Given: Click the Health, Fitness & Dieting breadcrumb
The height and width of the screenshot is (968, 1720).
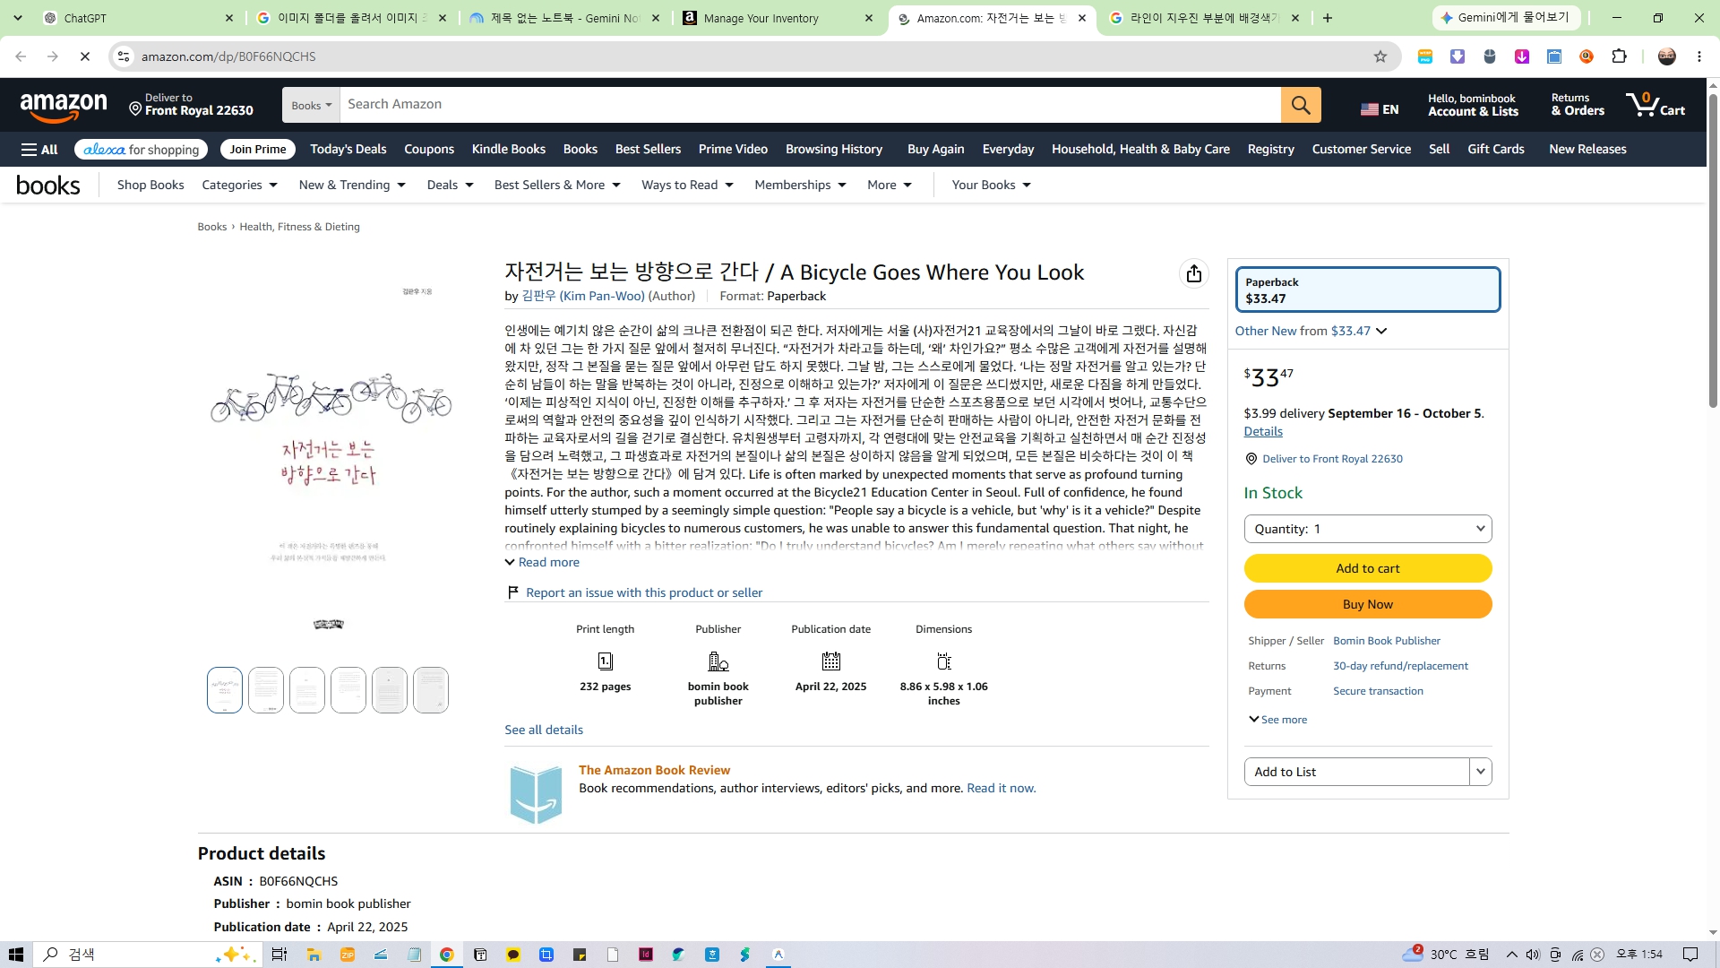Looking at the screenshot, I should click(x=299, y=228).
